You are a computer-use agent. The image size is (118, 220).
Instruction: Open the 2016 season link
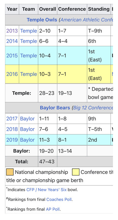12,74
